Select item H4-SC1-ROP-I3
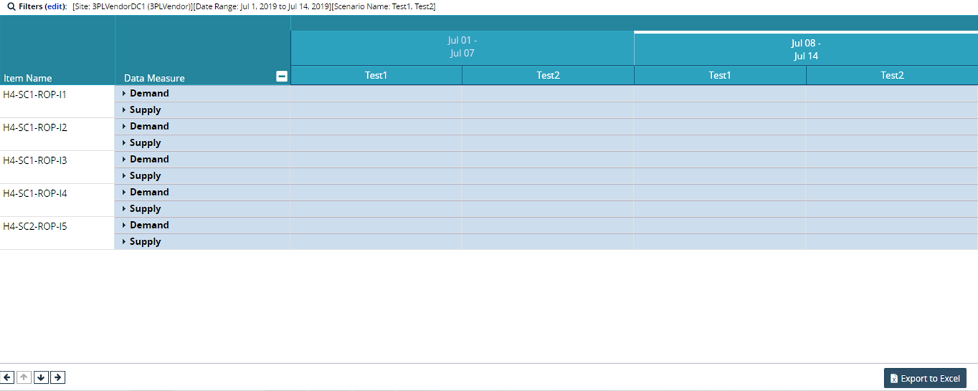This screenshot has width=978, height=391. coord(35,160)
